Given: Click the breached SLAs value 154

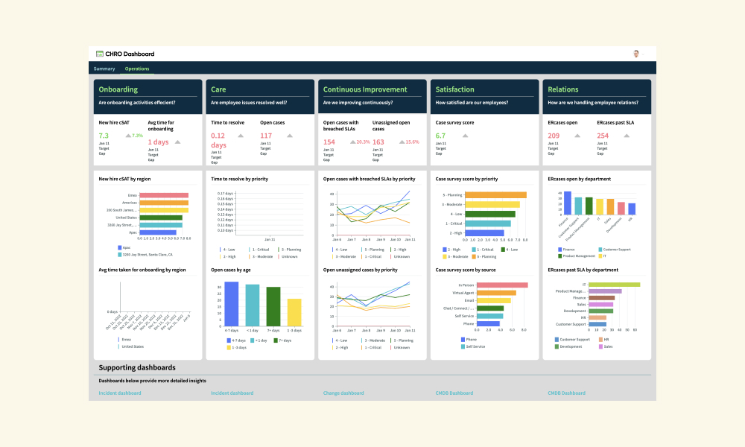Looking at the screenshot, I should (329, 142).
